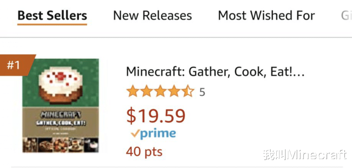
Task: Open the Best Sellers tab
Action: coord(52,16)
